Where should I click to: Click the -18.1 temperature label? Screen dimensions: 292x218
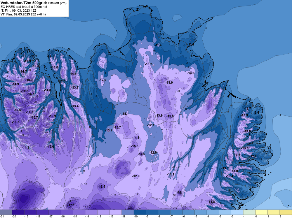[180, 192]
